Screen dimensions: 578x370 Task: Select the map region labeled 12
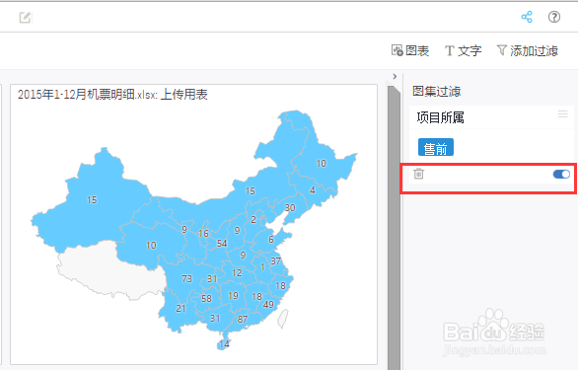(x=237, y=272)
